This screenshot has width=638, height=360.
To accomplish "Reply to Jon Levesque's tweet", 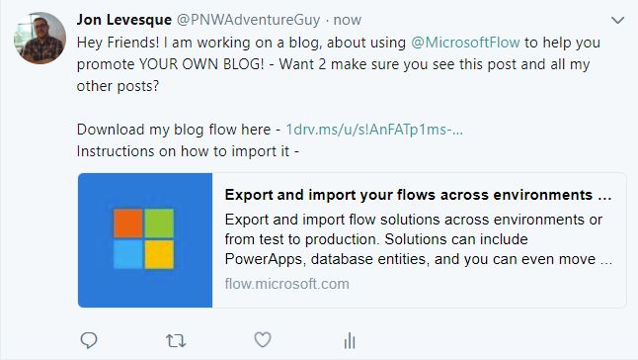I will click(89, 340).
